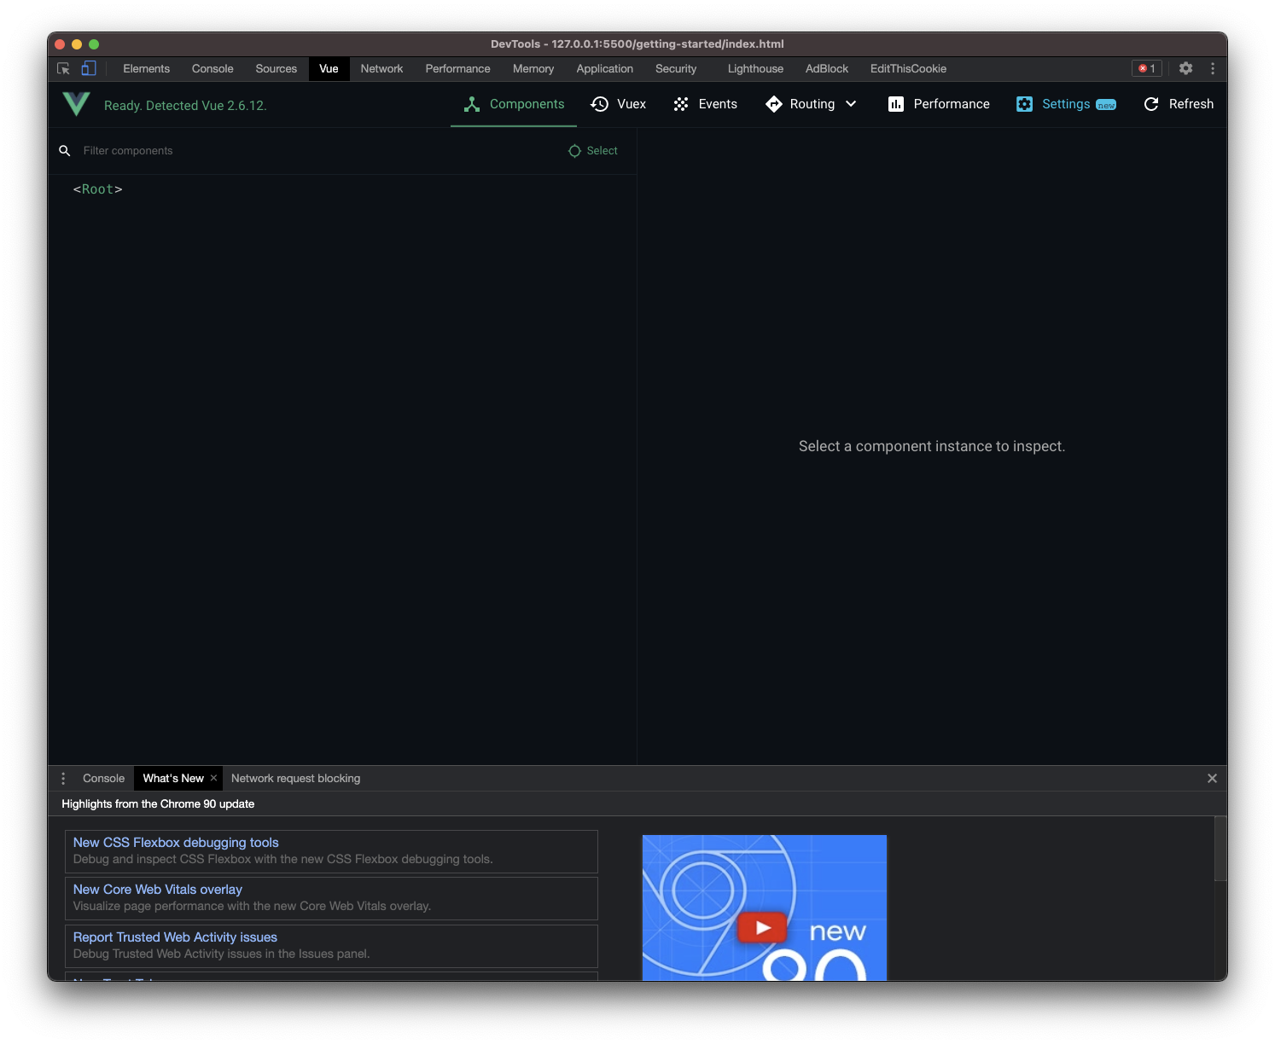Open the Lighthouse tab

point(755,69)
